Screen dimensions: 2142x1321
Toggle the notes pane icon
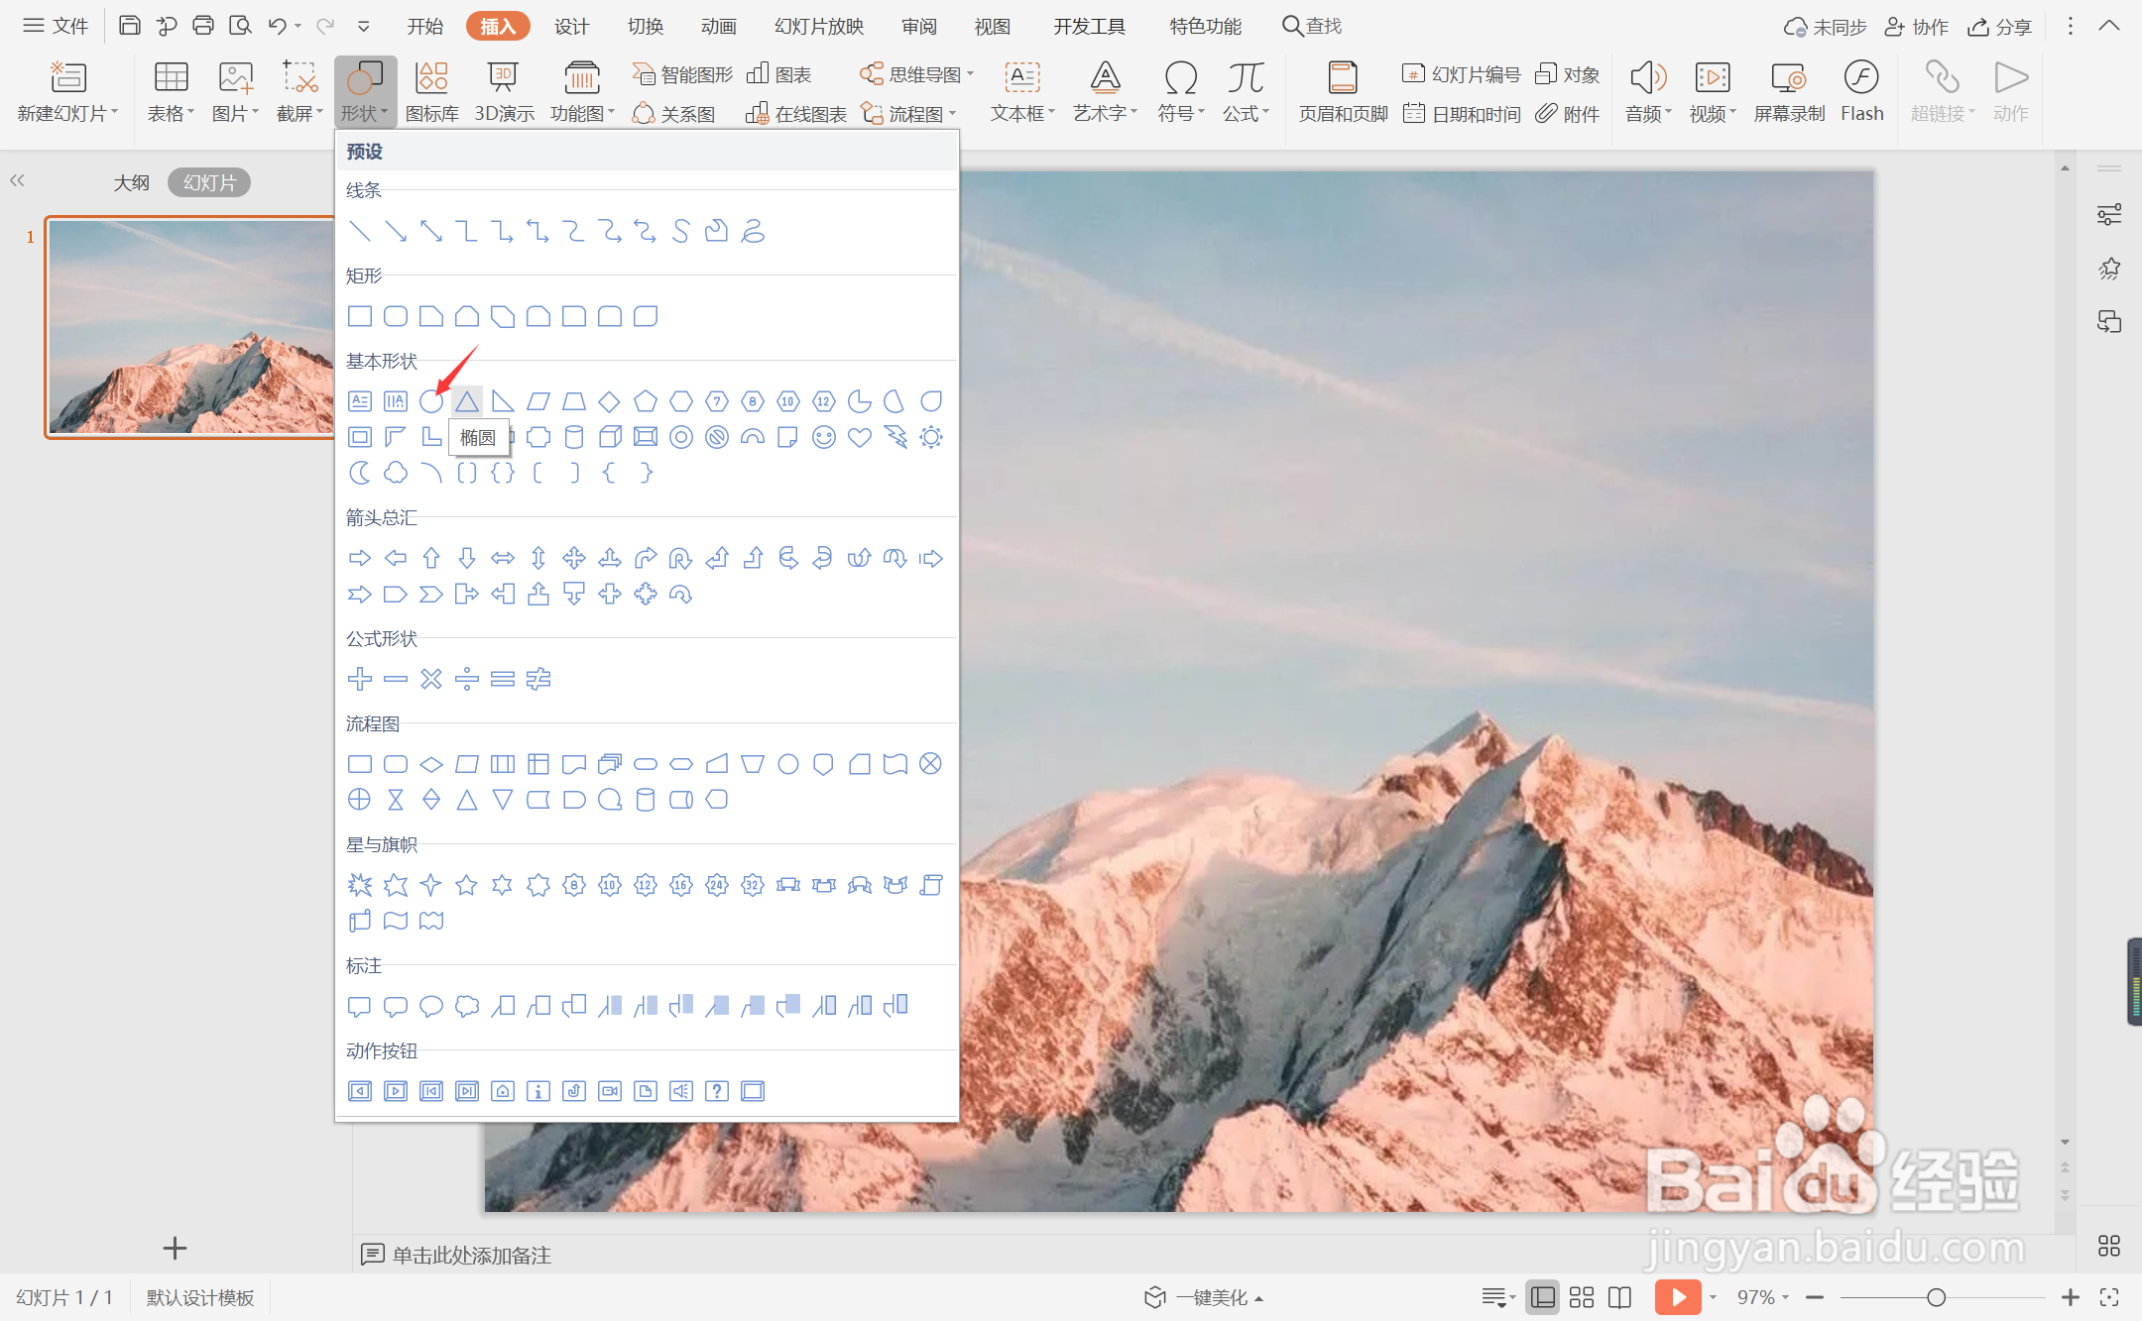[1497, 1297]
